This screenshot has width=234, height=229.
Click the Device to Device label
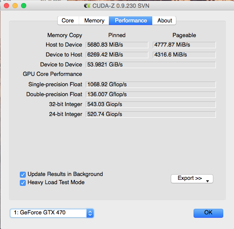[x=61, y=64]
